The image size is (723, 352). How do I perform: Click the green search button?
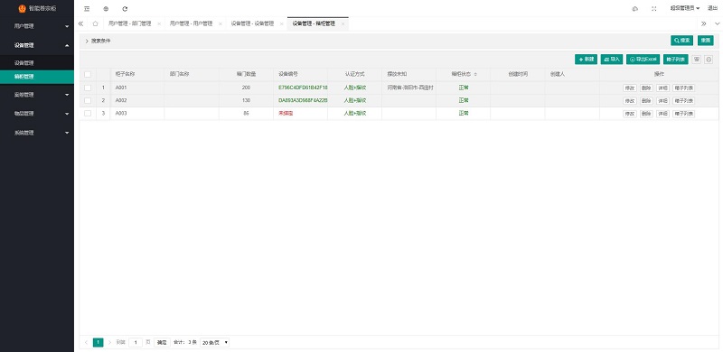(681, 41)
